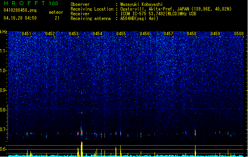
Task: Click time marker 0451
Action: 26,34
